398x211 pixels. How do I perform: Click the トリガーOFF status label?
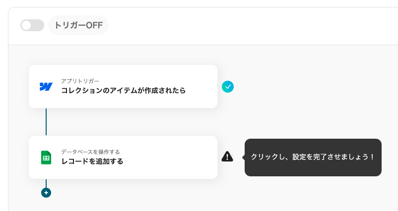[x=78, y=25]
